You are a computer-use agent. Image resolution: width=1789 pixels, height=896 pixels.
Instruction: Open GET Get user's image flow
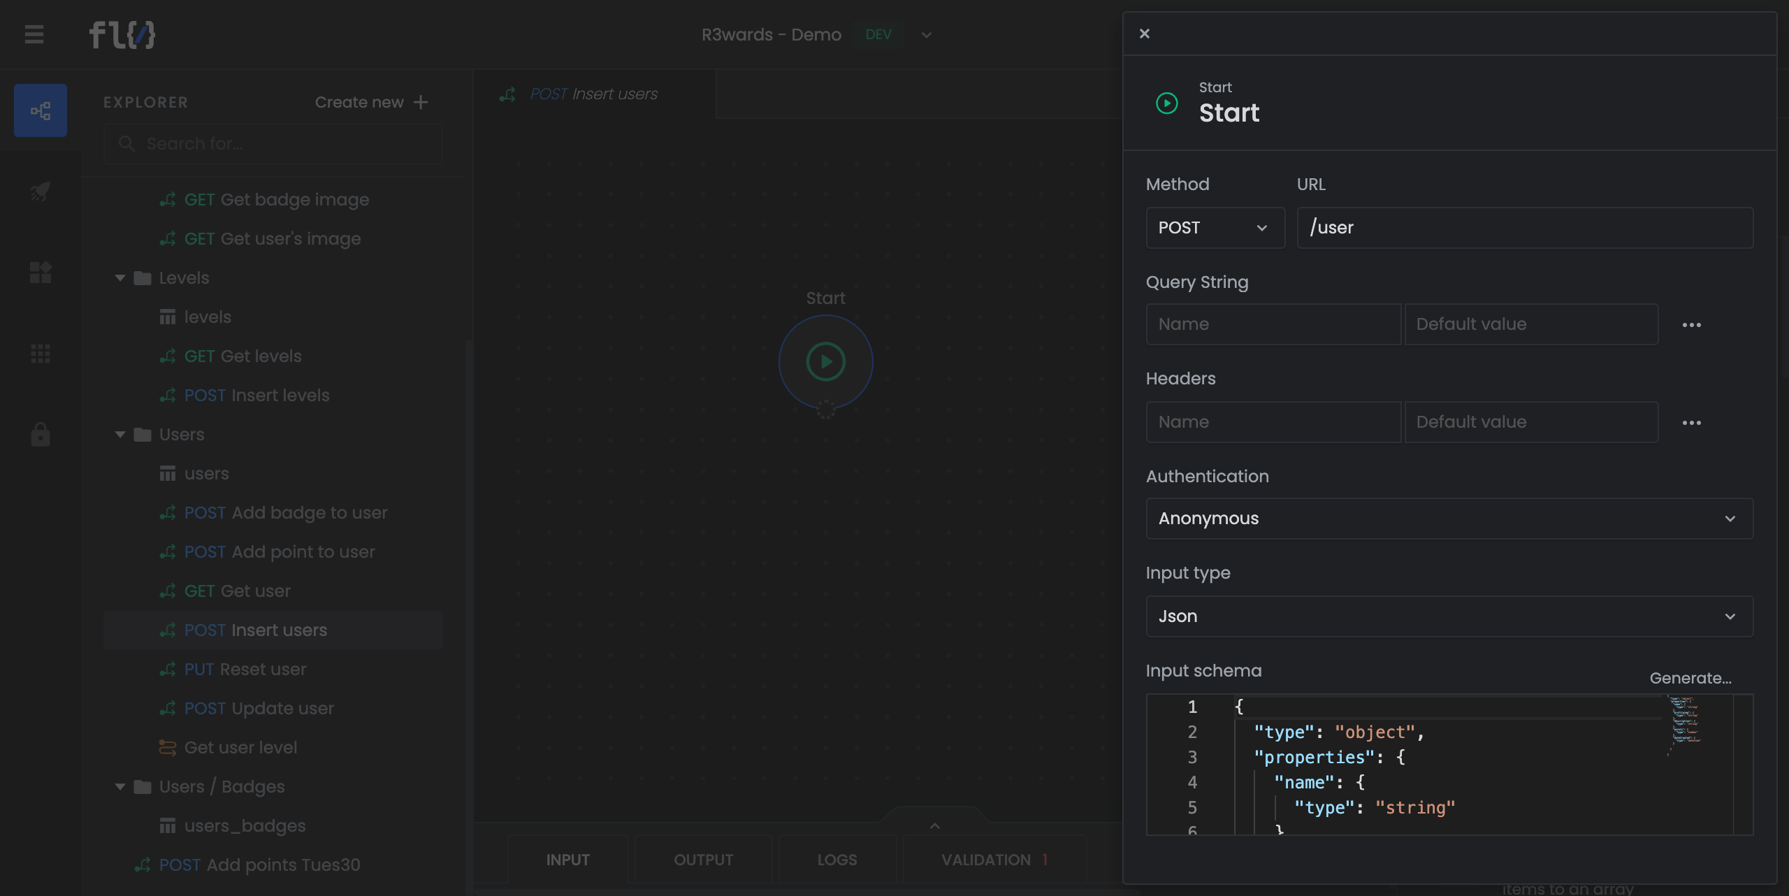pos(260,239)
